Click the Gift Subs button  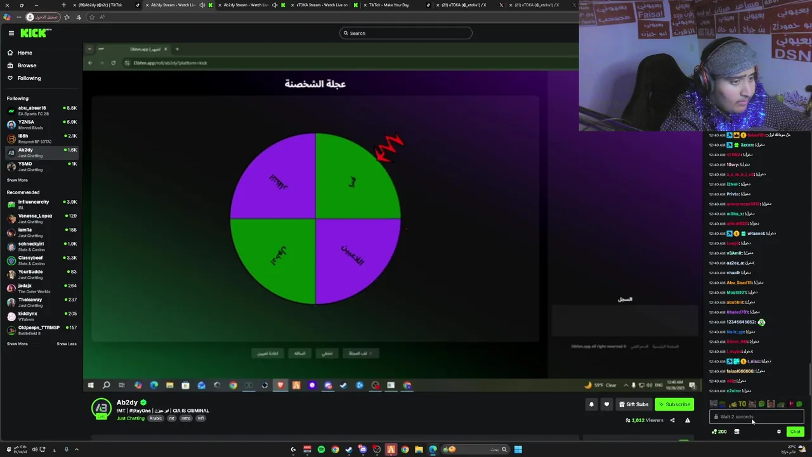634,404
